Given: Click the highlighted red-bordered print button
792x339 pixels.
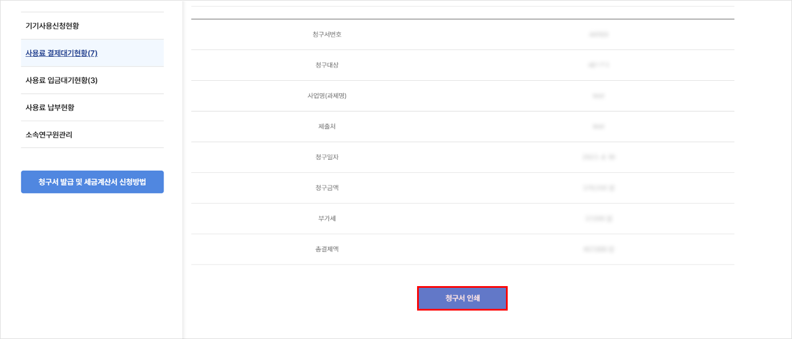Looking at the screenshot, I should (x=462, y=297).
